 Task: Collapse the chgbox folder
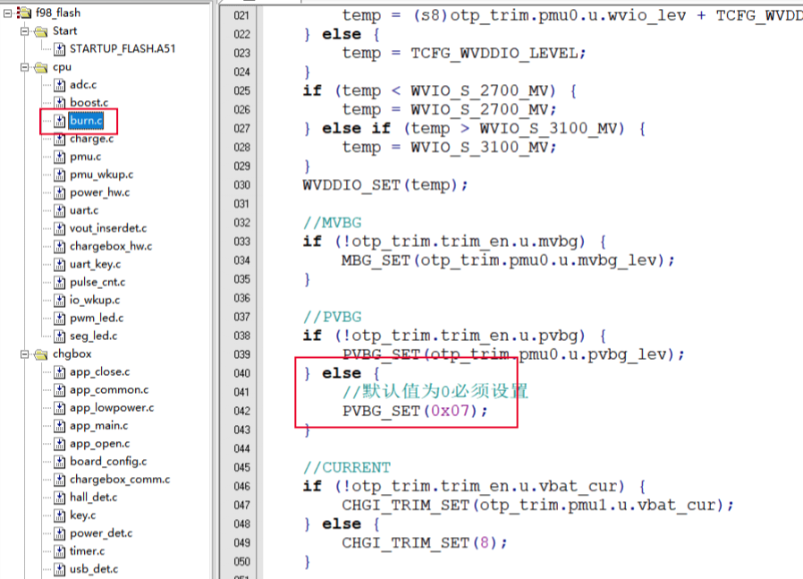pyautogui.click(x=24, y=354)
